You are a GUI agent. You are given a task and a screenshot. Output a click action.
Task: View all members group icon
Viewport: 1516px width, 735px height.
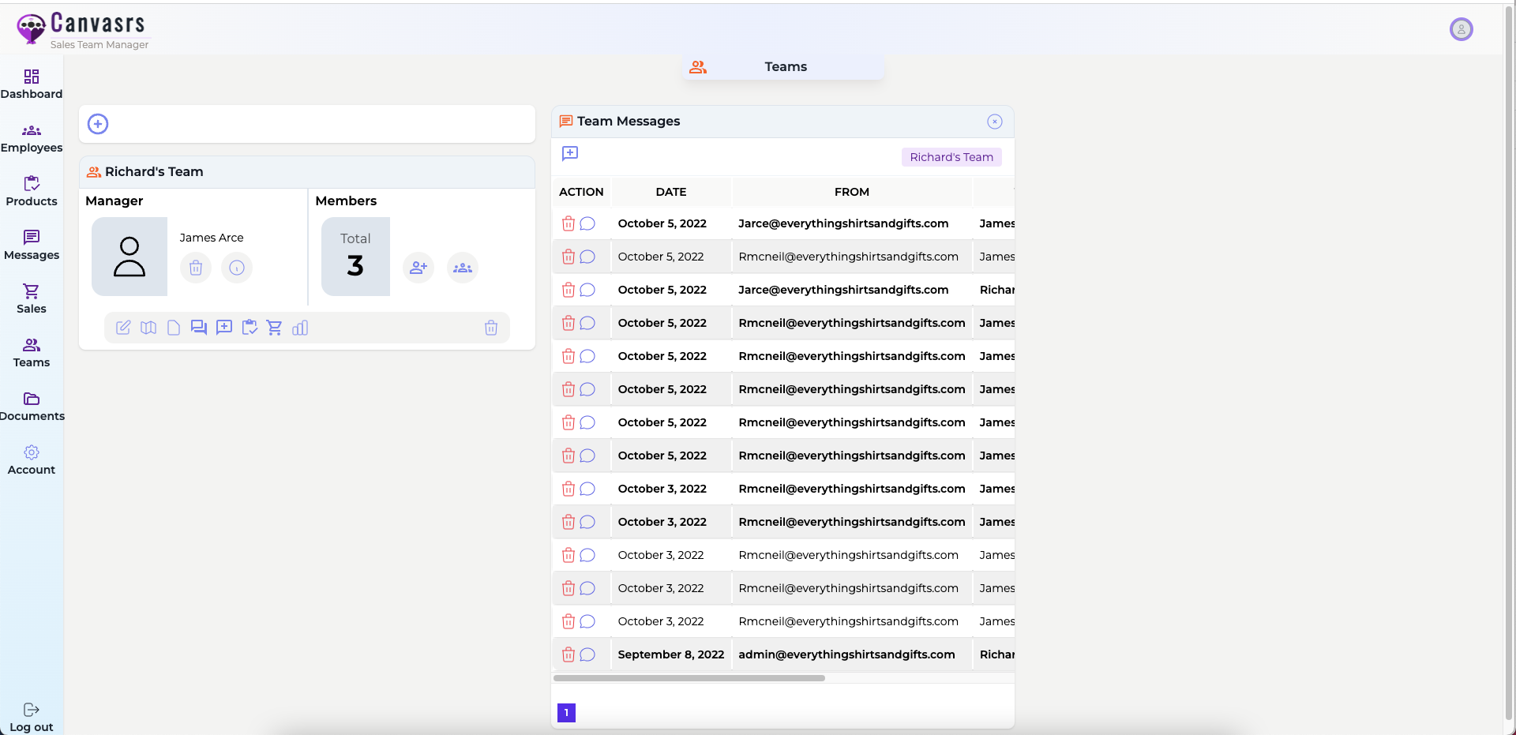463,268
